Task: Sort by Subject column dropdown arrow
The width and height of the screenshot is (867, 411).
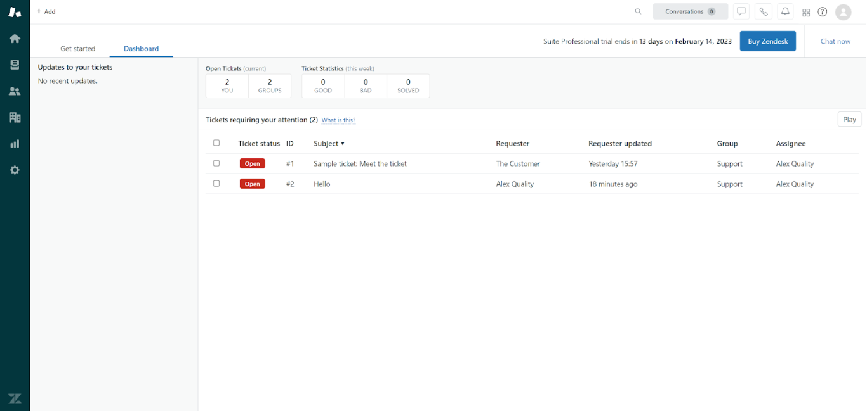Action: click(x=343, y=144)
